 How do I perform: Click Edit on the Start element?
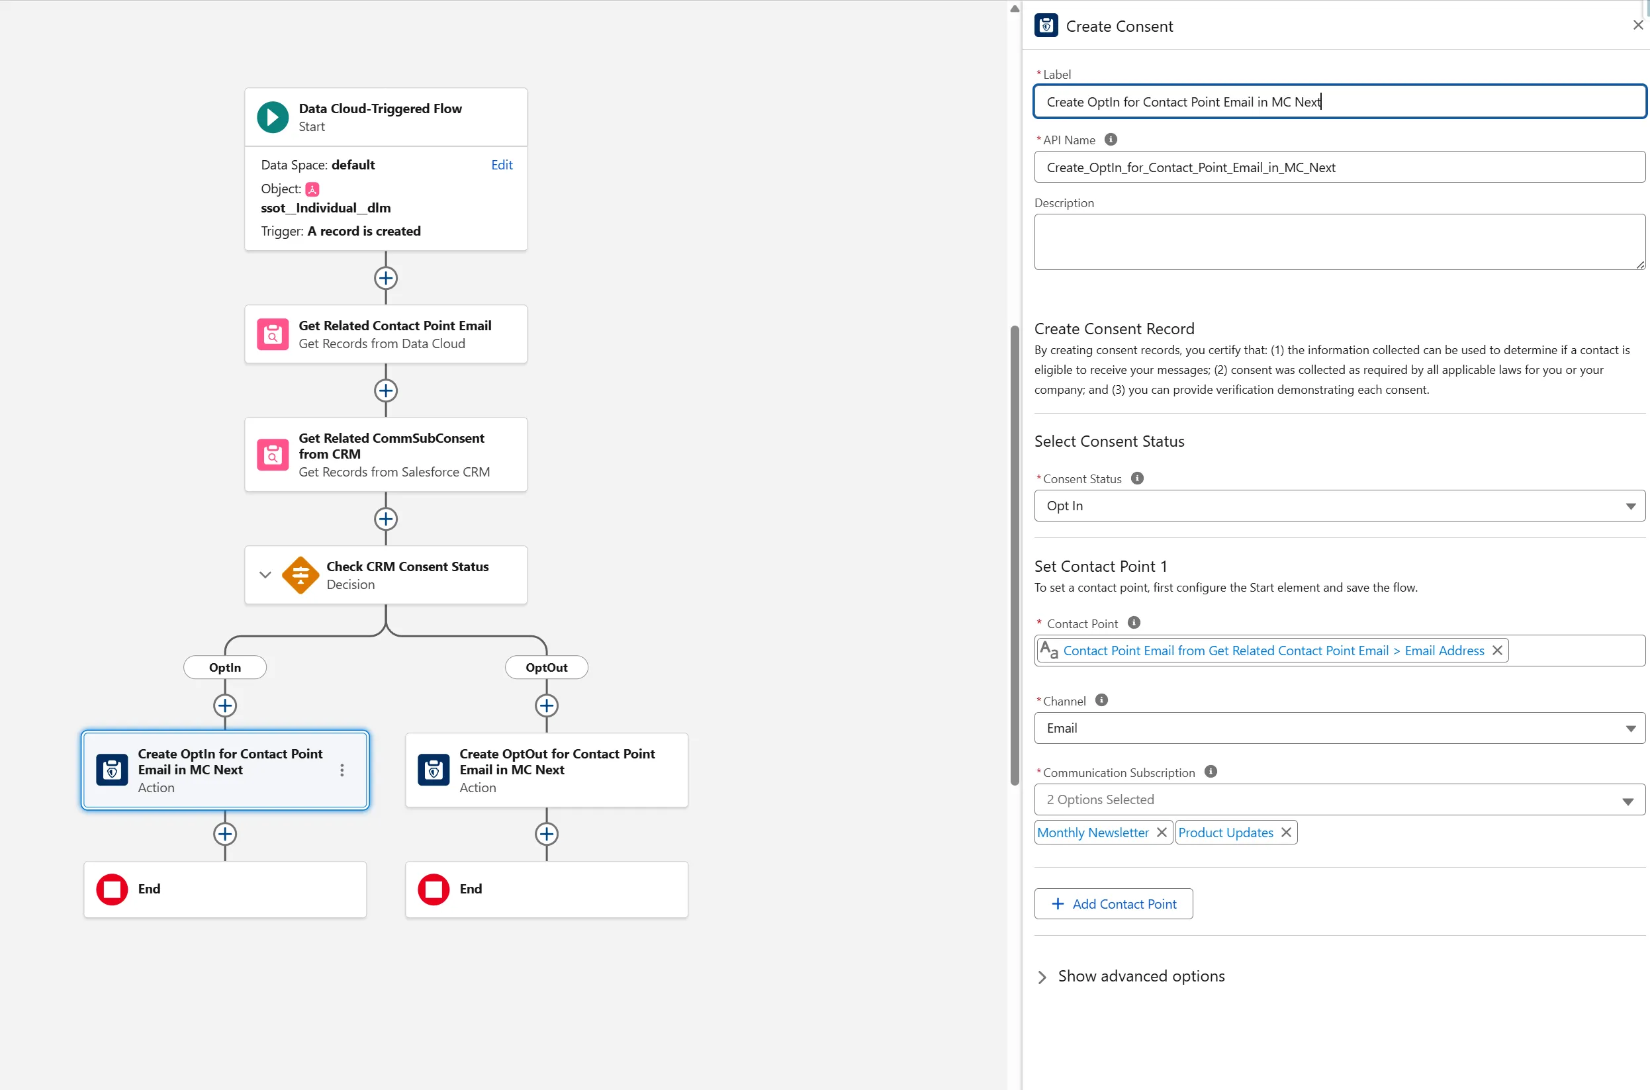(502, 165)
